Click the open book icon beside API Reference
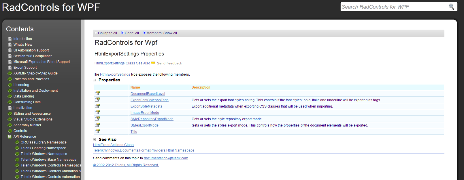464x180 pixels. coord(10,137)
